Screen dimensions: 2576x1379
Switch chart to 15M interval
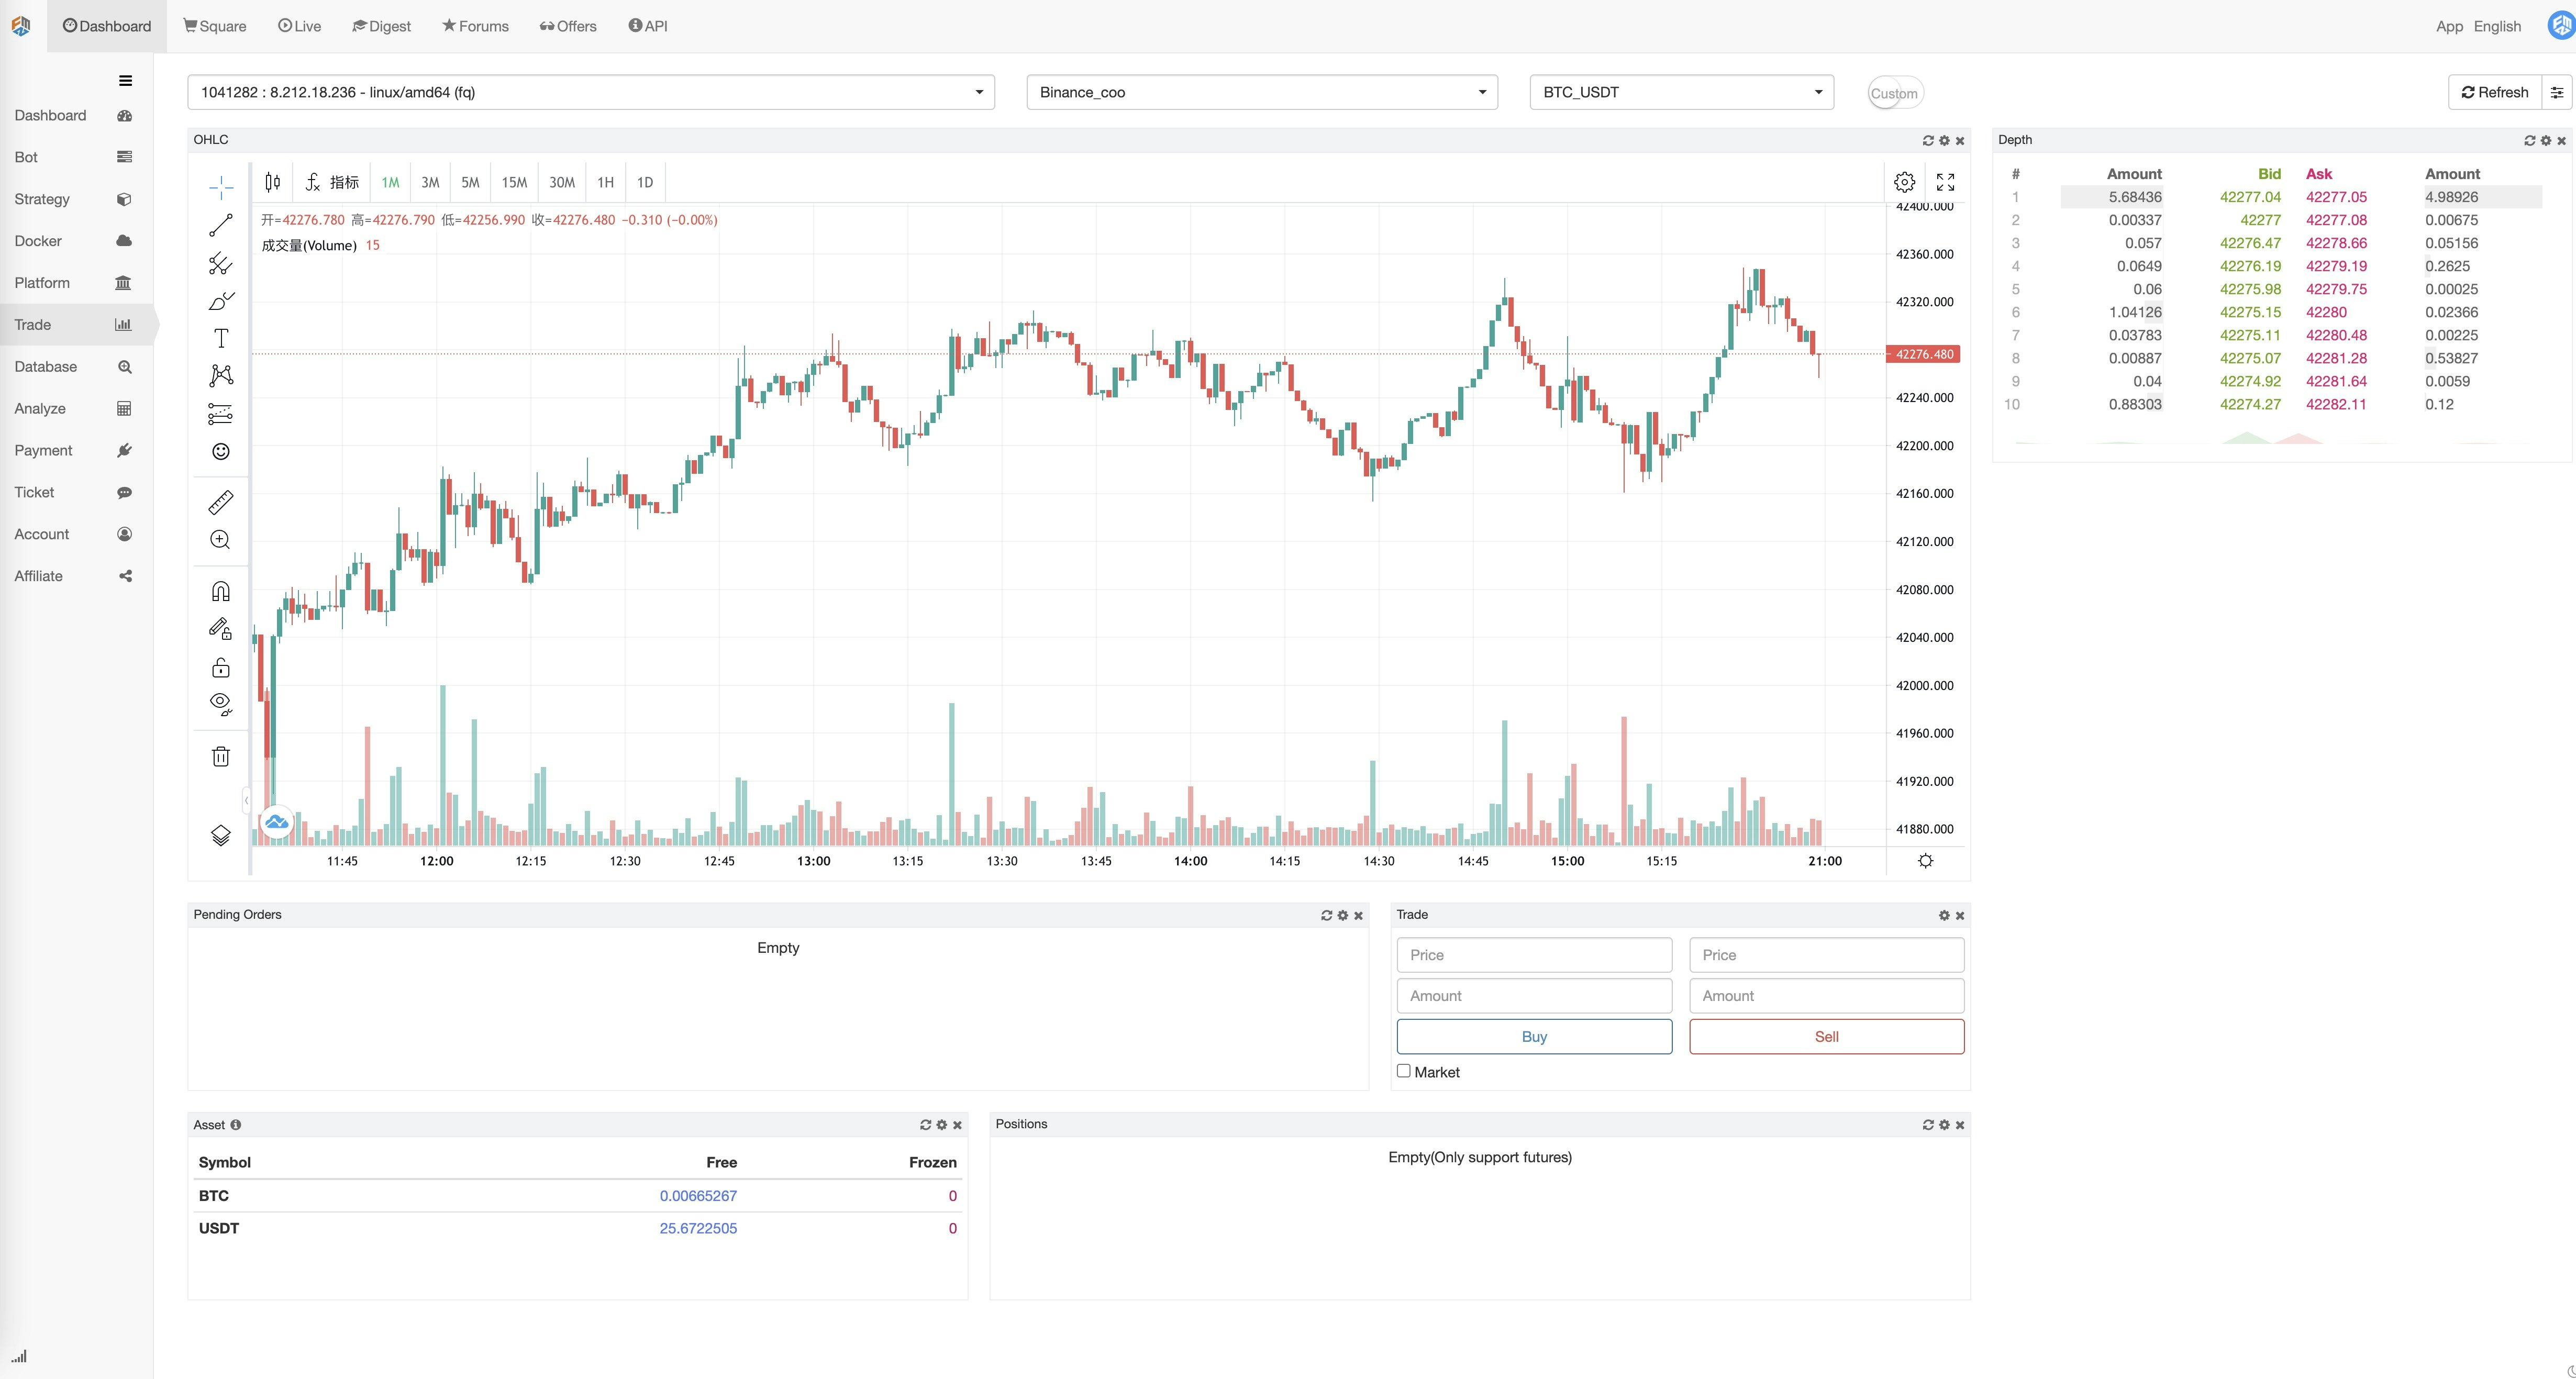point(514,182)
